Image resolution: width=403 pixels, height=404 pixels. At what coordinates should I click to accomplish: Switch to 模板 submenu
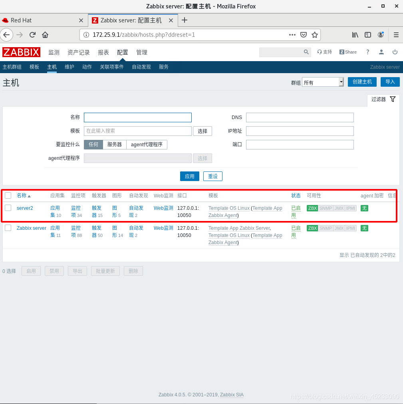click(x=34, y=67)
